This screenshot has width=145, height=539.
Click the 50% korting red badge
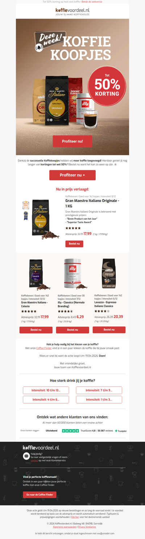click(107, 86)
